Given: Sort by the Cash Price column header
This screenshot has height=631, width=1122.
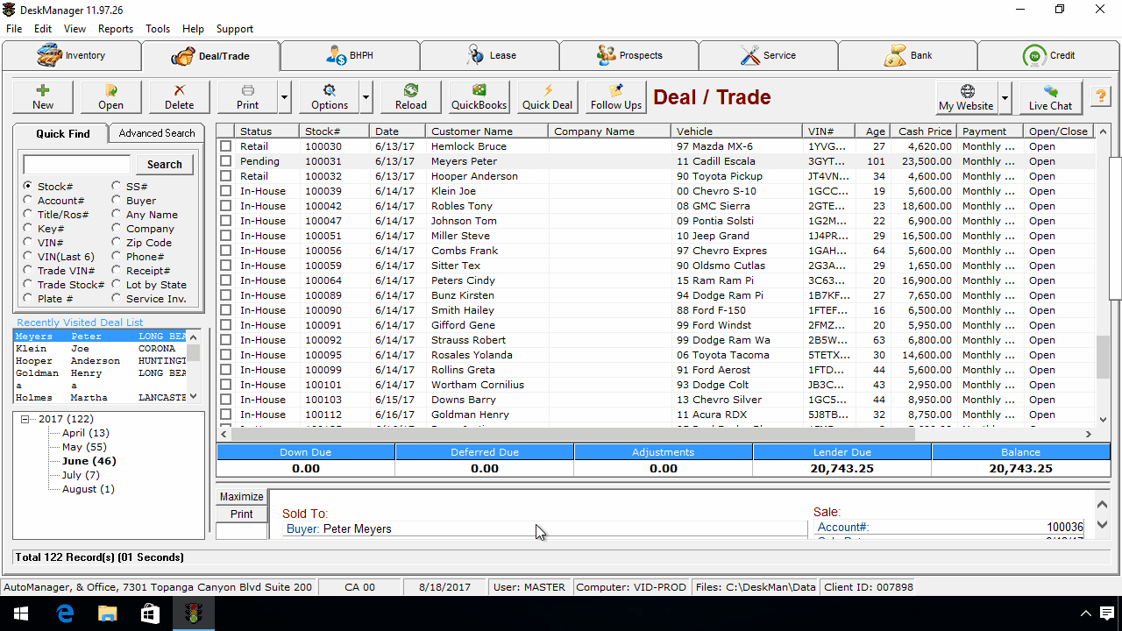Looking at the screenshot, I should click(925, 131).
